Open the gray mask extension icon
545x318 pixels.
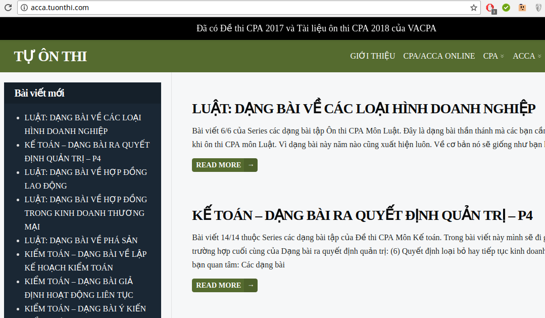coord(538,7)
